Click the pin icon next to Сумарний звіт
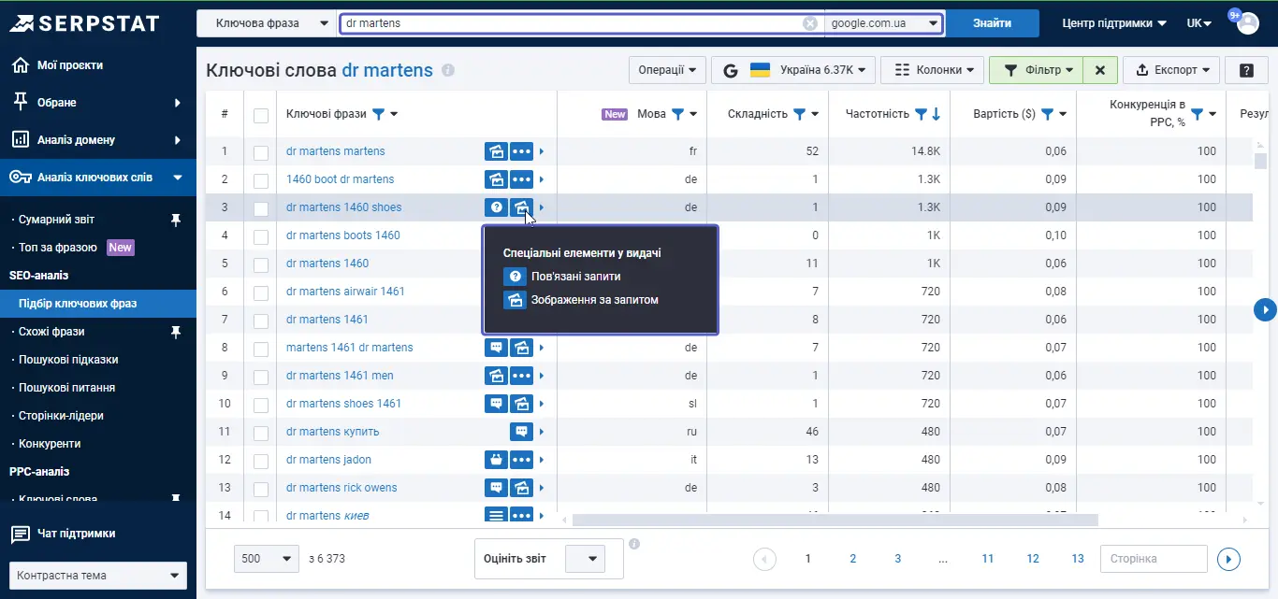The image size is (1278, 599). (x=175, y=220)
